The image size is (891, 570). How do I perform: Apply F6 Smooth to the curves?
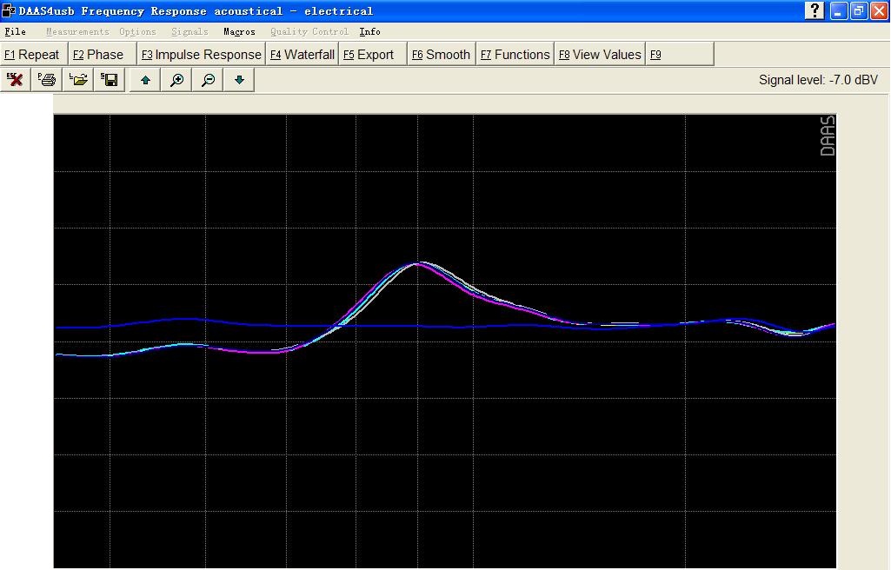pyautogui.click(x=441, y=54)
